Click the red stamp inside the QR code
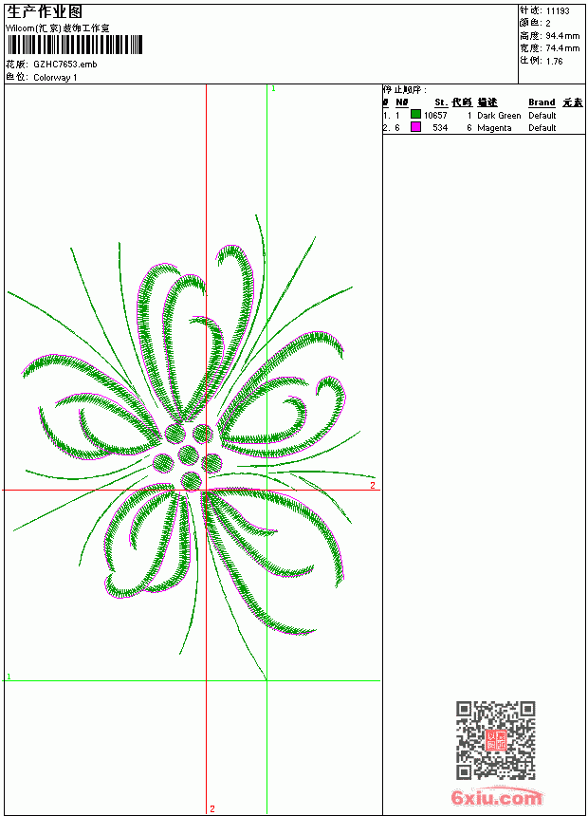This screenshot has height=816, width=588. point(496,740)
